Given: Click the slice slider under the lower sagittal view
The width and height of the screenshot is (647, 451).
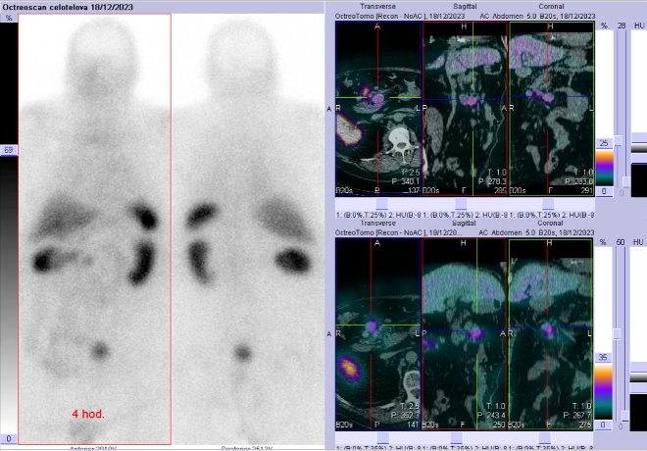Looking at the screenshot, I should coord(457,438).
